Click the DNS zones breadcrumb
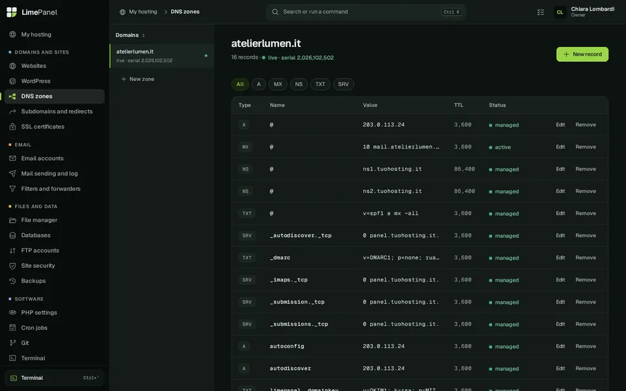 pos(185,12)
